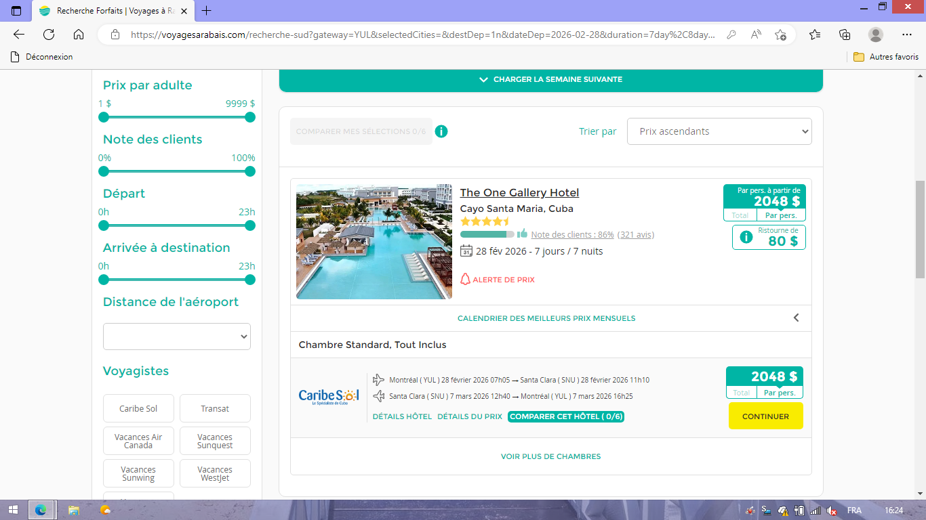This screenshot has height=520, width=926.
Task: Switch to Total in the hotel header price box
Action: (x=740, y=215)
